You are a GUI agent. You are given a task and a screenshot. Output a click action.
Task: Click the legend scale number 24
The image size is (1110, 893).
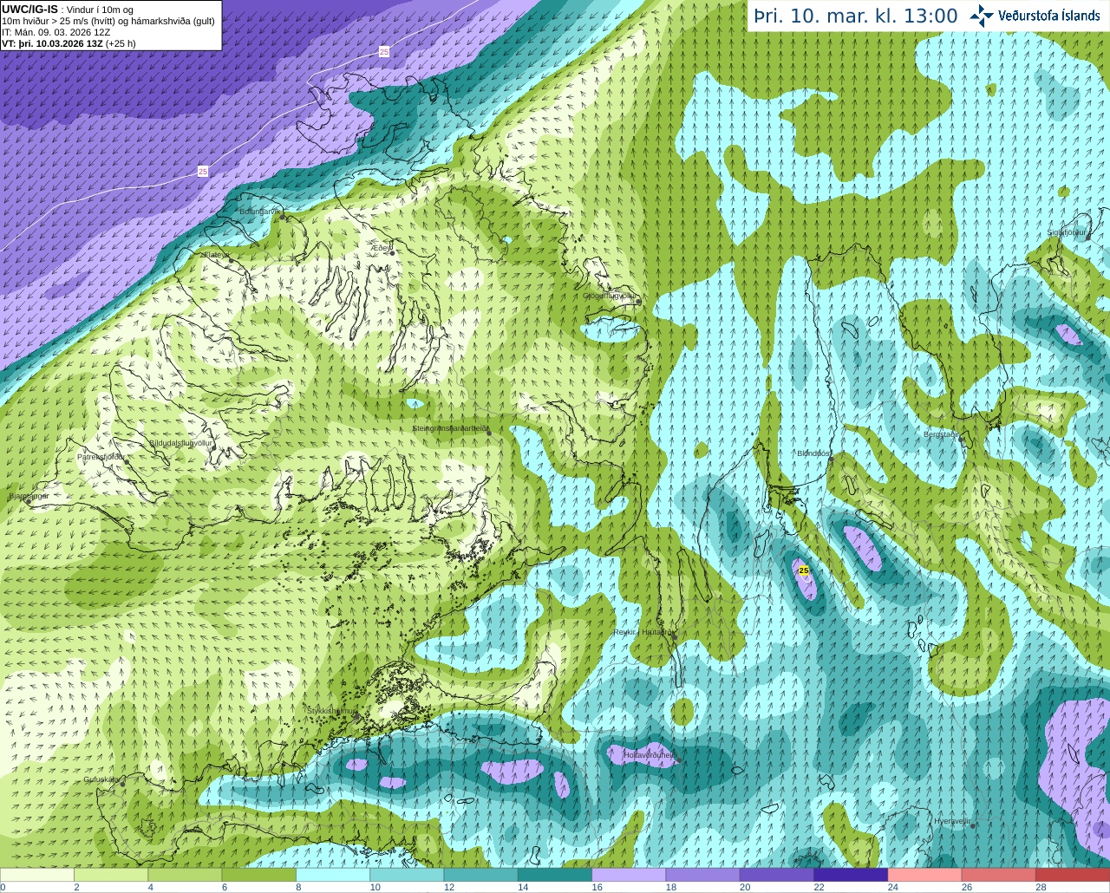click(x=893, y=887)
